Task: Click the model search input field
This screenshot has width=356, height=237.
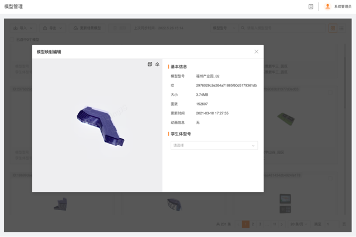Action: coord(281,28)
